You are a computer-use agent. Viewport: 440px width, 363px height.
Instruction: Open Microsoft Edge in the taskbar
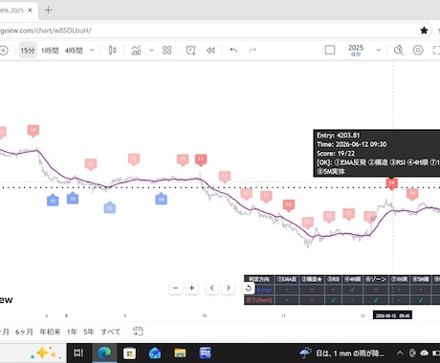pyautogui.click(x=104, y=352)
